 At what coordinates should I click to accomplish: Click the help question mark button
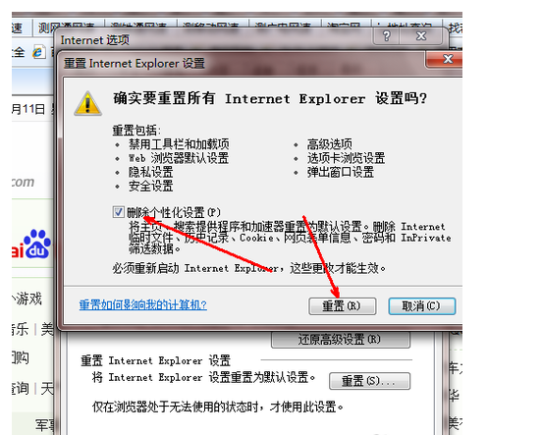(387, 36)
